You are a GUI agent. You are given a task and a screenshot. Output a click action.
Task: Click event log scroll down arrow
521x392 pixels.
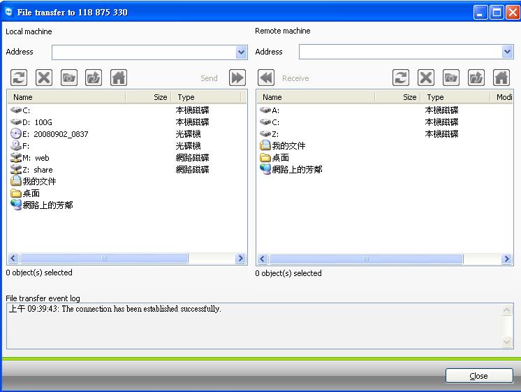click(x=507, y=342)
